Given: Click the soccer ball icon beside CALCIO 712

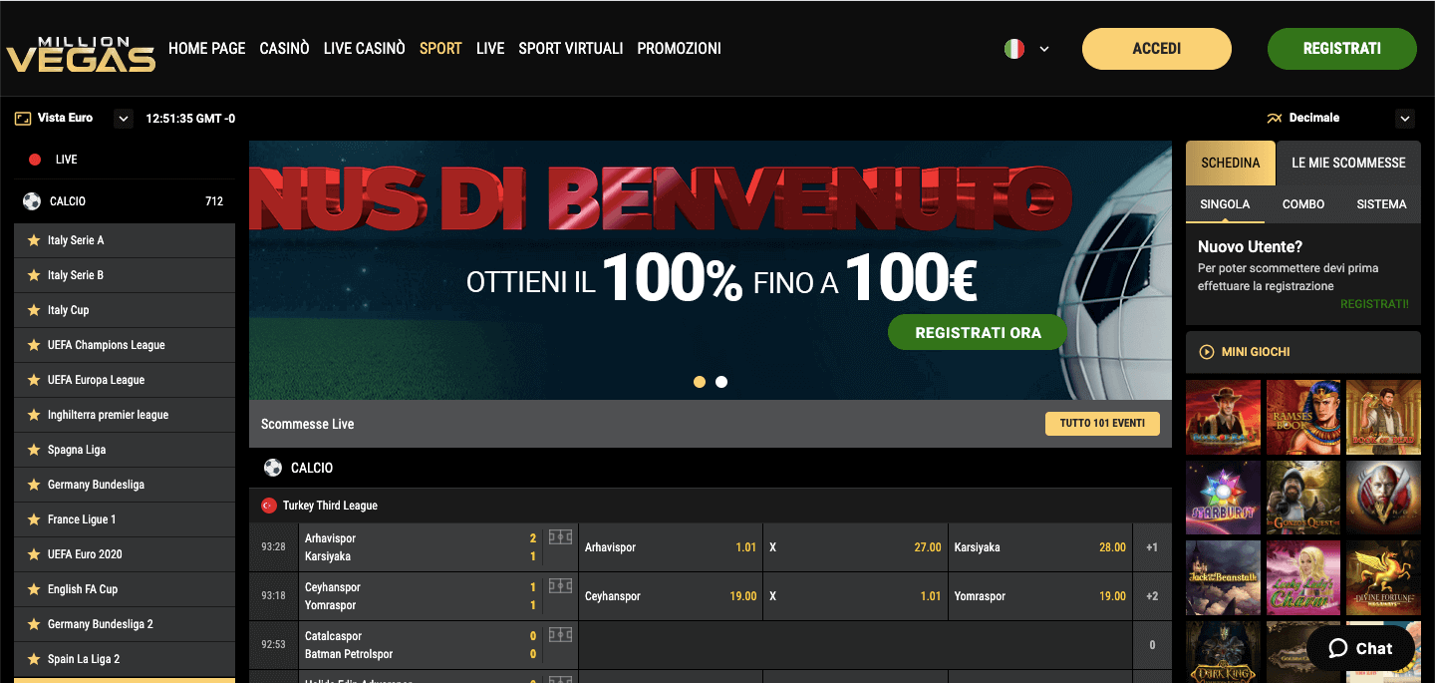Looking at the screenshot, I should (x=32, y=201).
